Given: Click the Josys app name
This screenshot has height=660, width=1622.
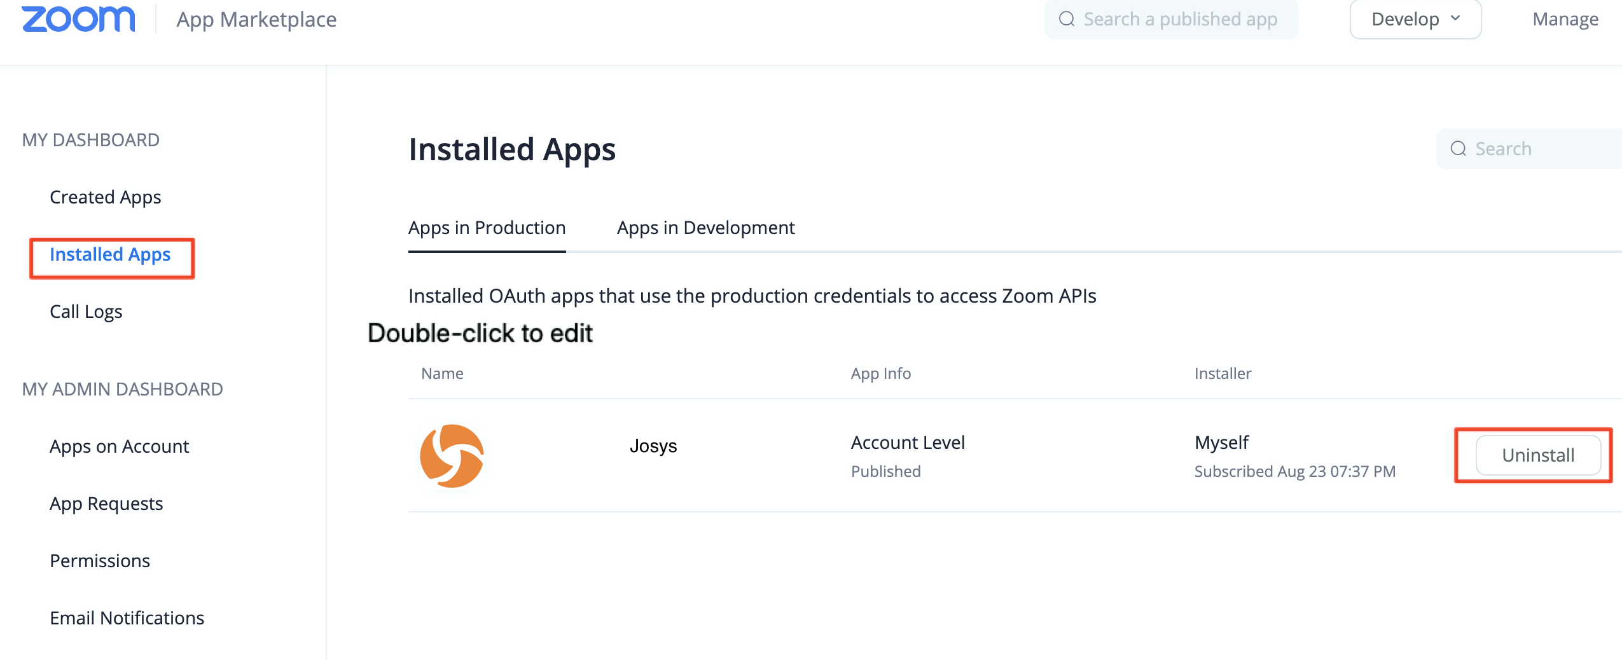Looking at the screenshot, I should tap(653, 446).
